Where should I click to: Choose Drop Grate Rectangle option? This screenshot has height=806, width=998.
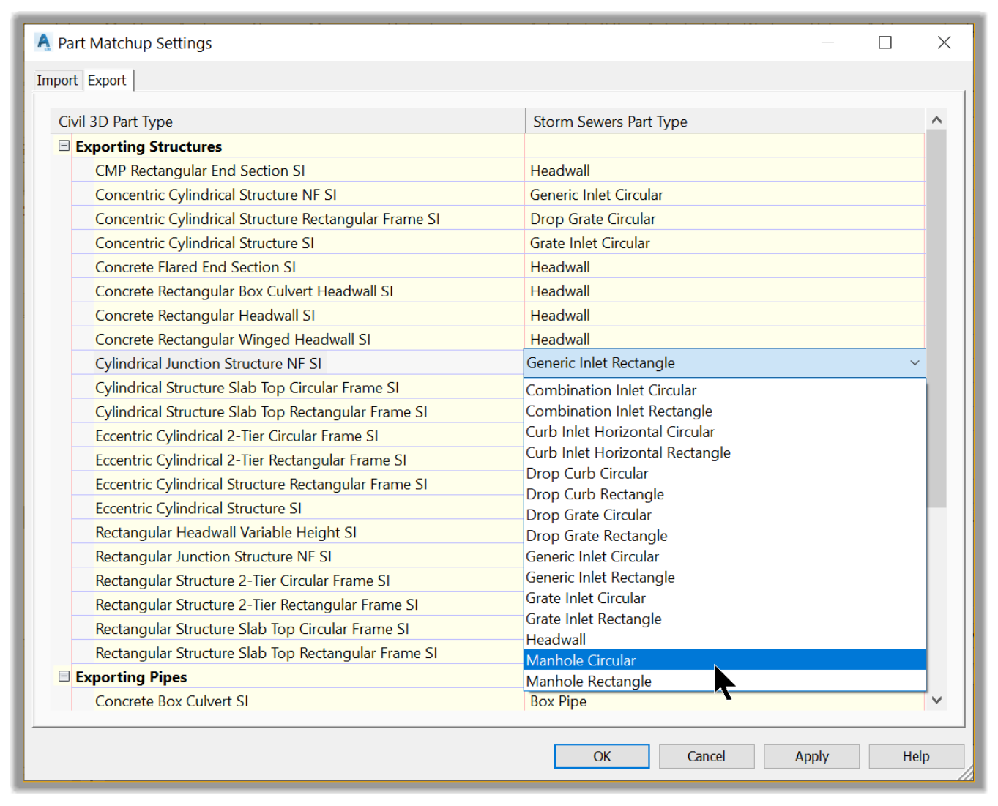tap(725, 536)
